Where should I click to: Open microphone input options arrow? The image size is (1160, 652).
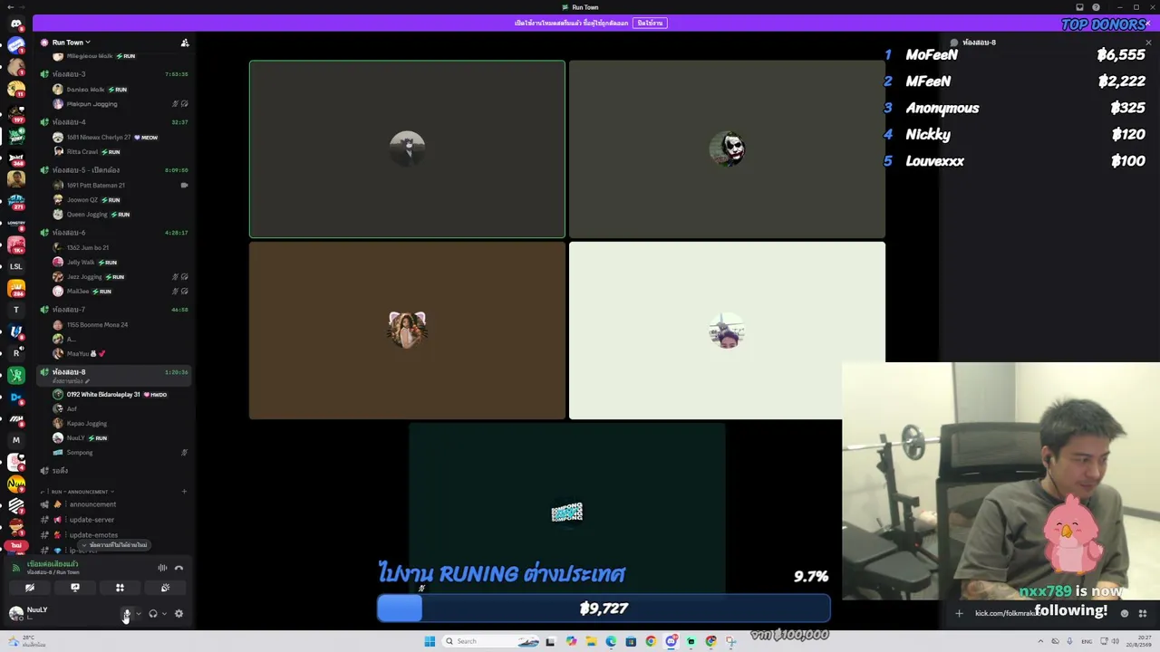139,614
